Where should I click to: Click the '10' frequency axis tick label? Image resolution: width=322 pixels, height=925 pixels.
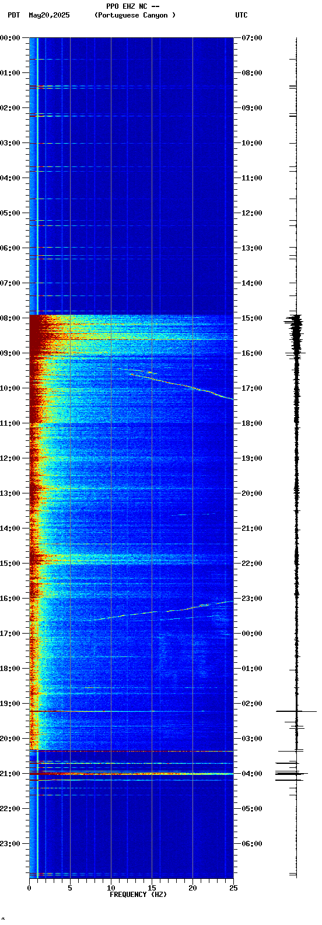(111, 888)
